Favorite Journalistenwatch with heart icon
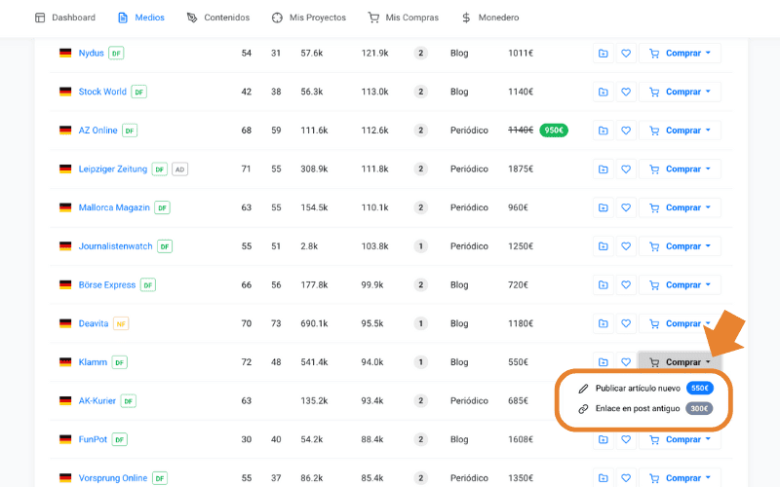 [626, 246]
